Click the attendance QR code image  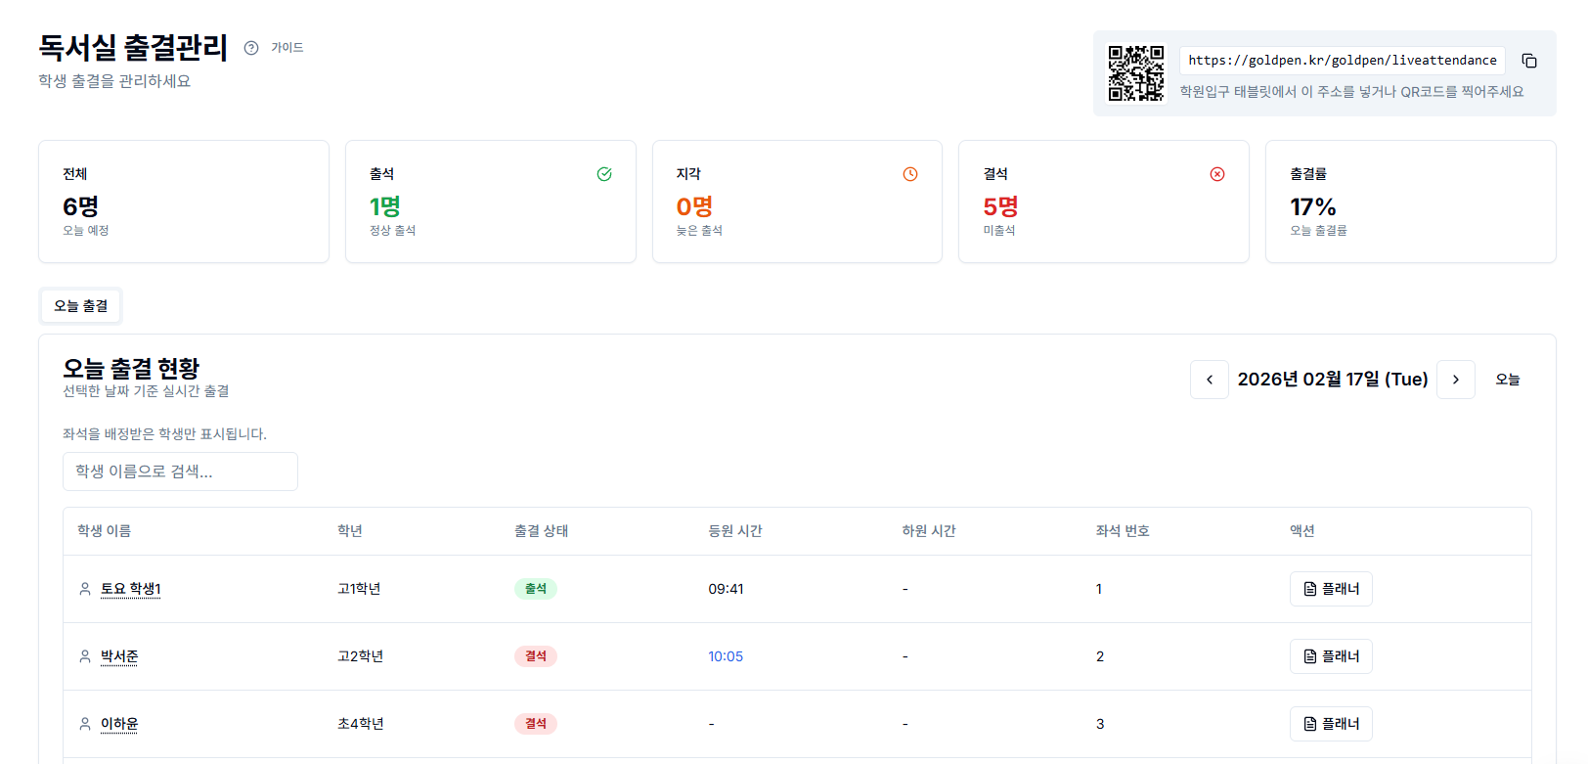[x=1135, y=73]
